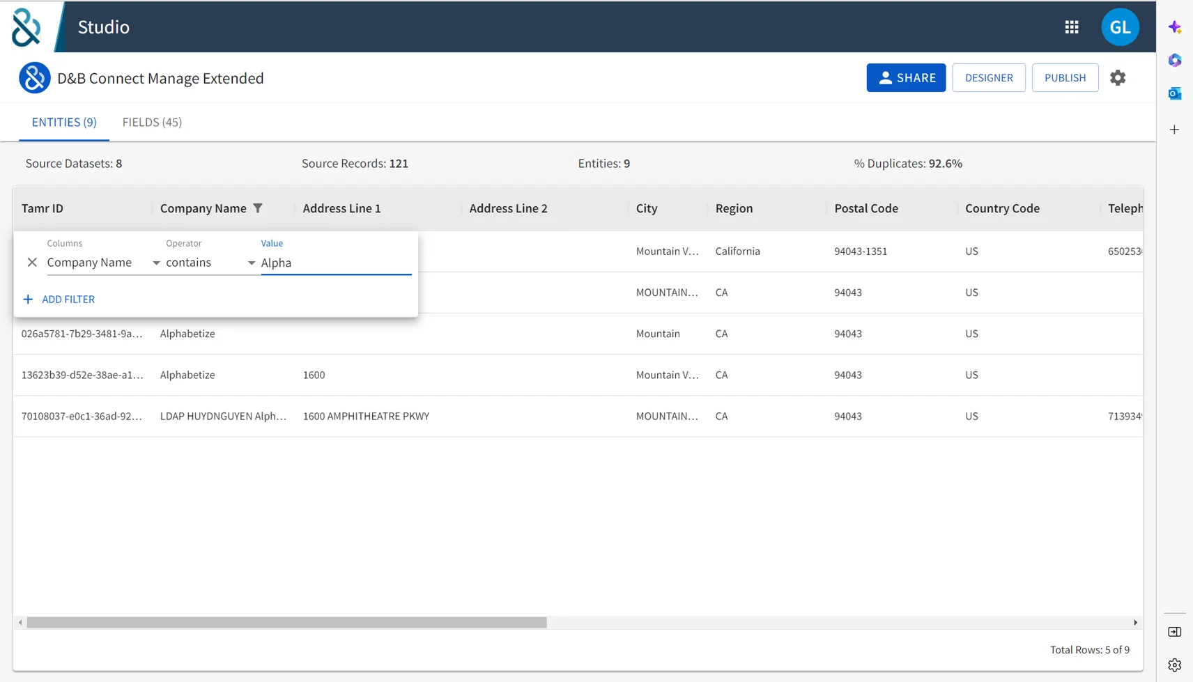
Task: Open Outlook icon in browser sidebar
Action: pyautogui.click(x=1175, y=93)
